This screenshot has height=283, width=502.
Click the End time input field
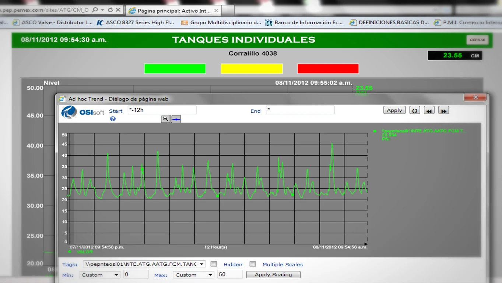click(300, 110)
